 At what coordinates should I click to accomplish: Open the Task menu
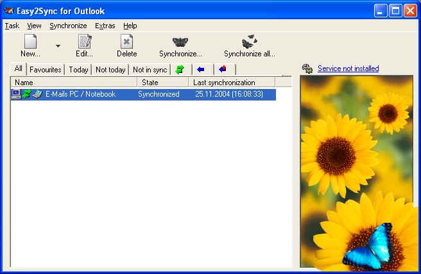point(12,26)
